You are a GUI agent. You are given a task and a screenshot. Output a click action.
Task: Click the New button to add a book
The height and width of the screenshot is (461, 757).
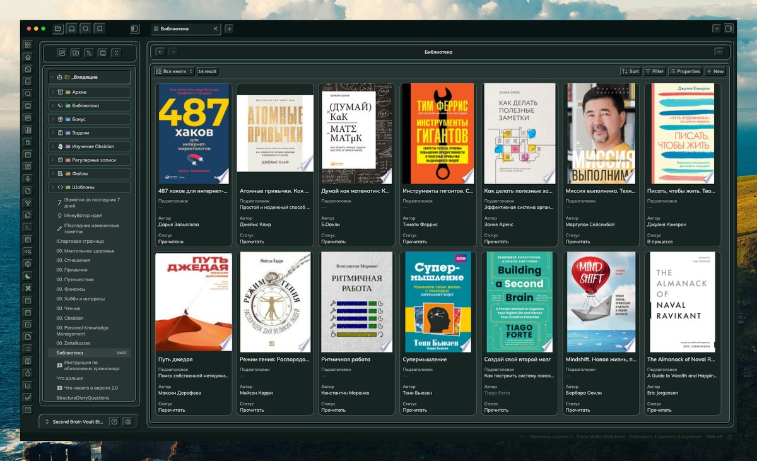pos(715,71)
